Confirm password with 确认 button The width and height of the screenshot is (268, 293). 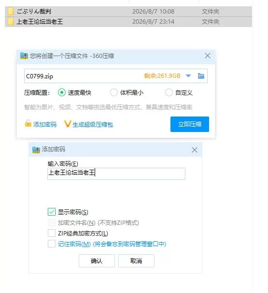pos(97,261)
